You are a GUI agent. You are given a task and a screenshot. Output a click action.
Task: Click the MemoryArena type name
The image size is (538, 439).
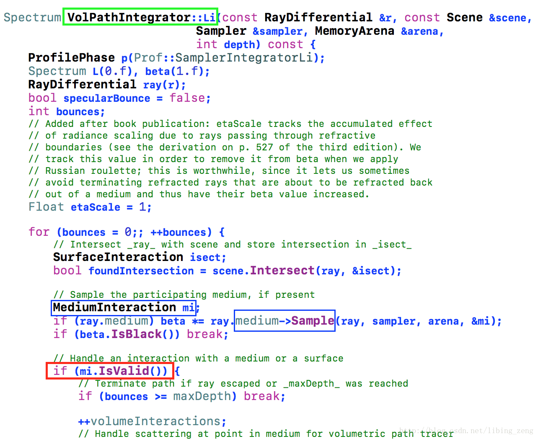pos(354,31)
